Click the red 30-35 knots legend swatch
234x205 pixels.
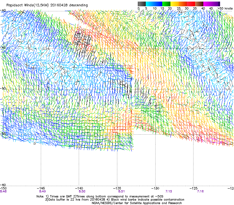tap(191, 4)
